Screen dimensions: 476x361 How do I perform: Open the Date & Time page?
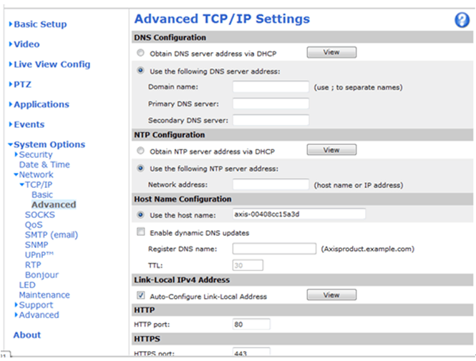coord(44,164)
